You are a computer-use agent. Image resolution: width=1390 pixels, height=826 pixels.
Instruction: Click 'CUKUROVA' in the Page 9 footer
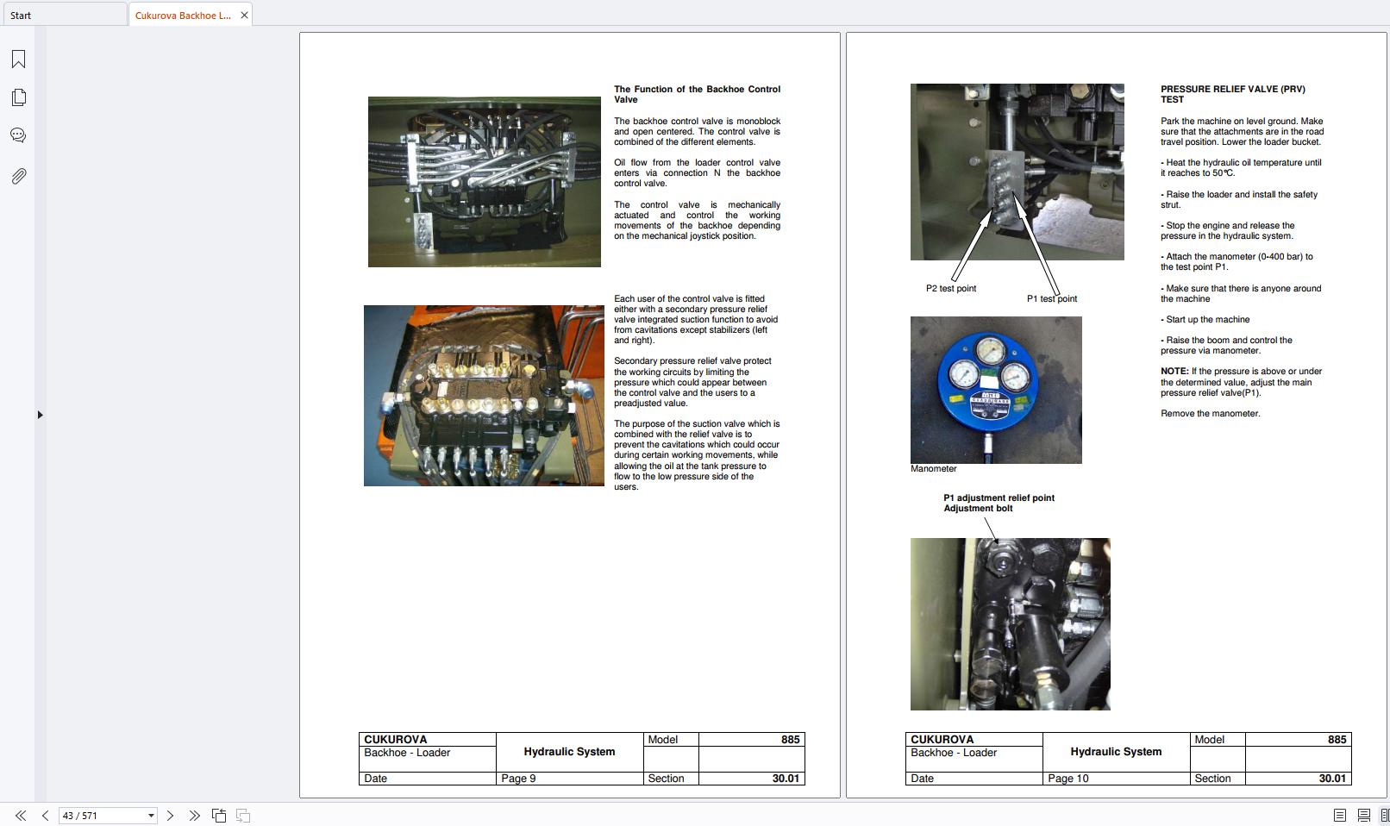tap(395, 740)
